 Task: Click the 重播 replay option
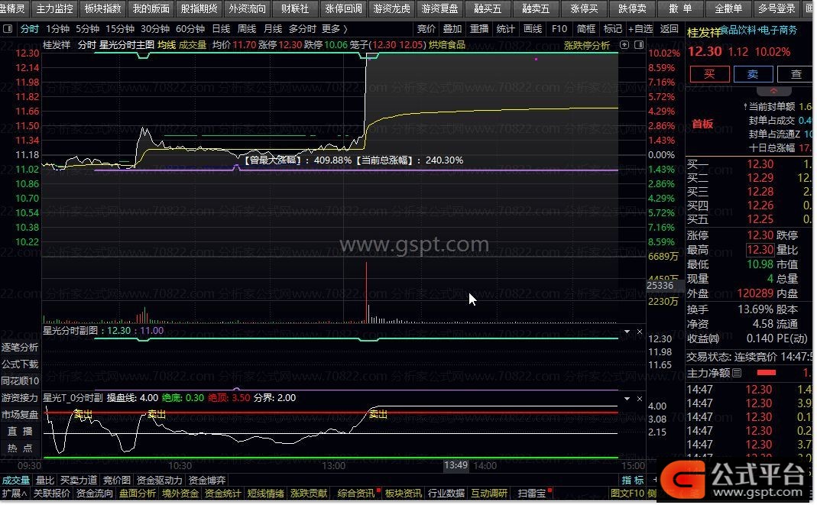coord(479,29)
